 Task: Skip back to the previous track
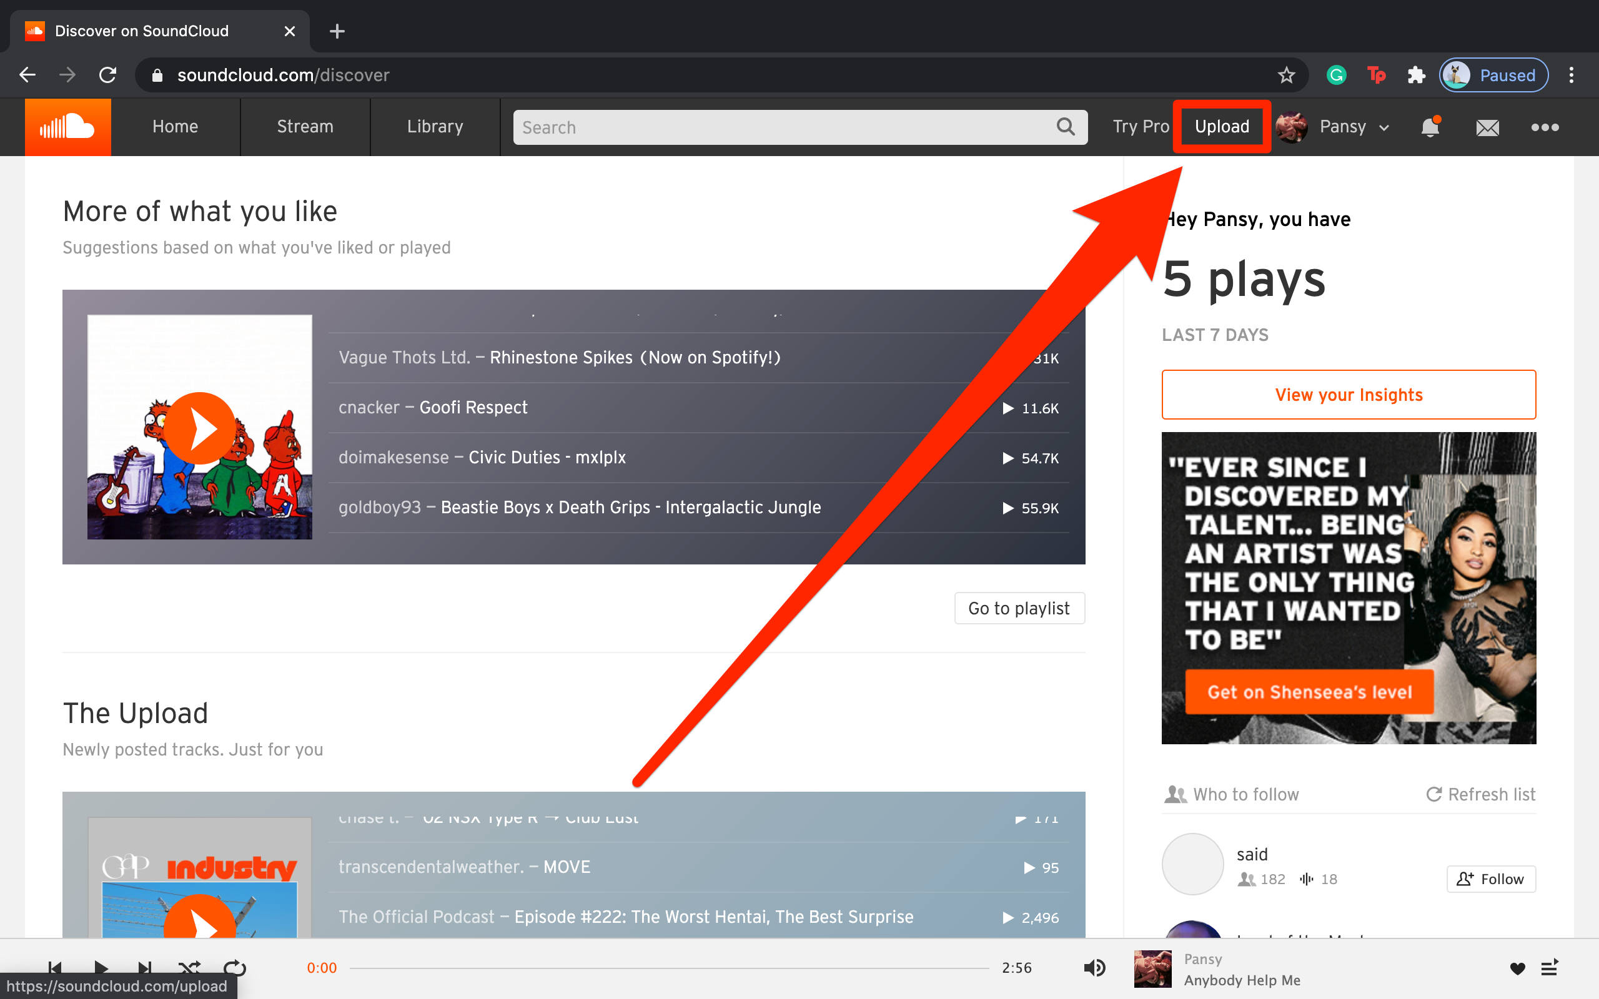pos(56,968)
